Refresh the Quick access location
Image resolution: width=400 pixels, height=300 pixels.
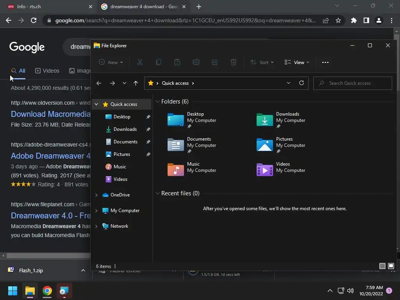(x=302, y=83)
